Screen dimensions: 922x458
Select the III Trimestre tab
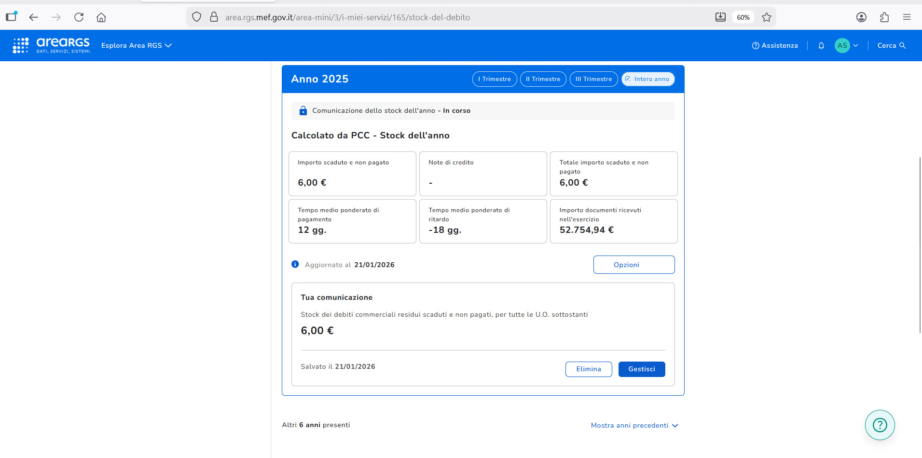pyautogui.click(x=593, y=79)
